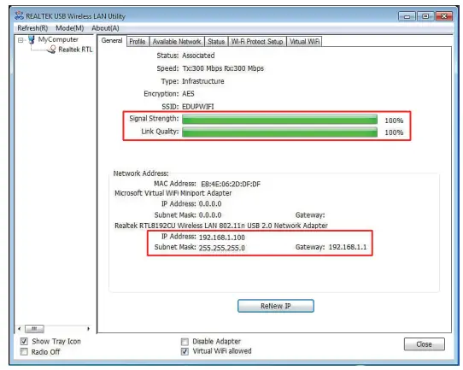This screenshot has width=463, height=370.
Task: Collapse the MyComputer tree node
Action: 21,40
